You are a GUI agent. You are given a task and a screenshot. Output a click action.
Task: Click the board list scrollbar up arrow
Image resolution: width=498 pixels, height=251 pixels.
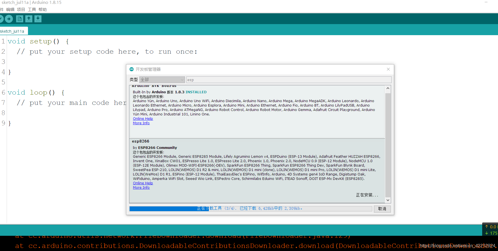(388, 88)
